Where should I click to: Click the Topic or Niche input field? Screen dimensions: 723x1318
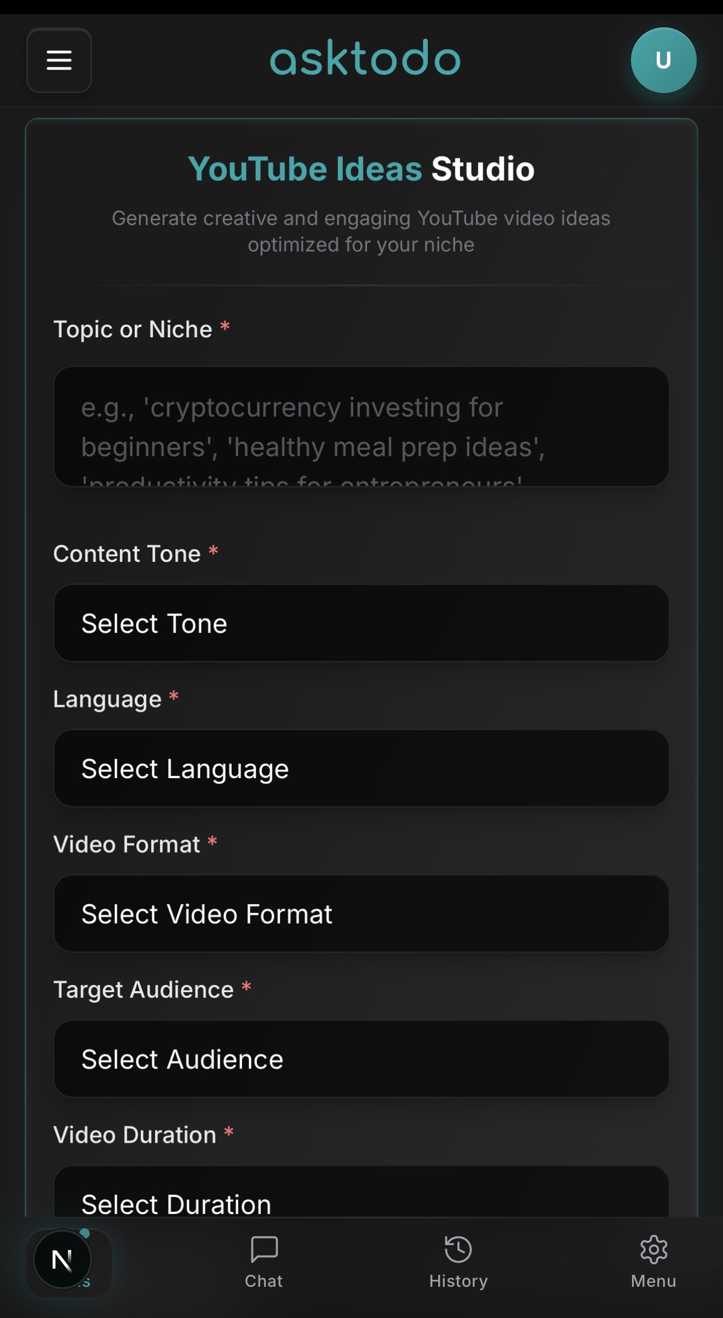point(361,427)
